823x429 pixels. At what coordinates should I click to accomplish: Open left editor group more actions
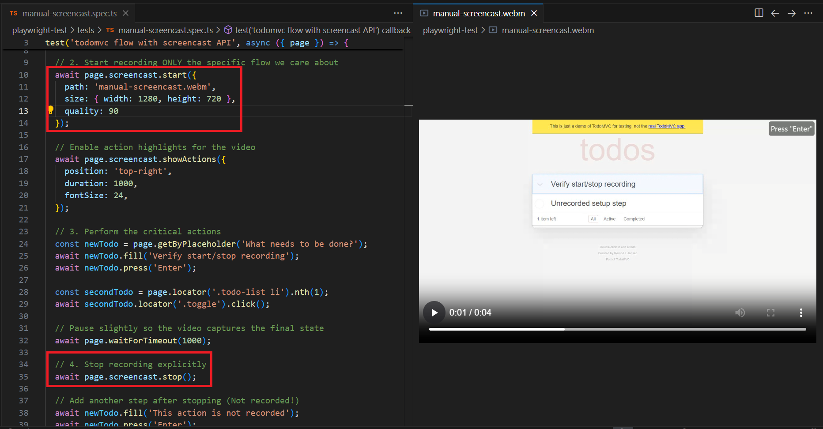click(x=398, y=13)
